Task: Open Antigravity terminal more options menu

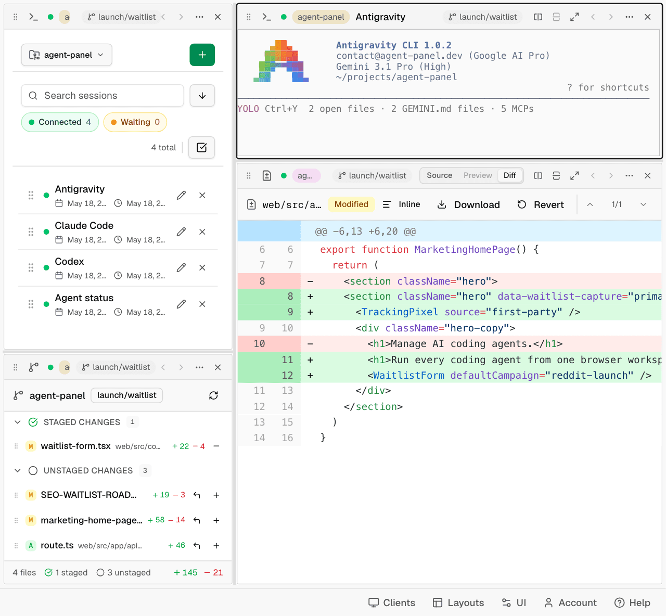Action: [629, 17]
